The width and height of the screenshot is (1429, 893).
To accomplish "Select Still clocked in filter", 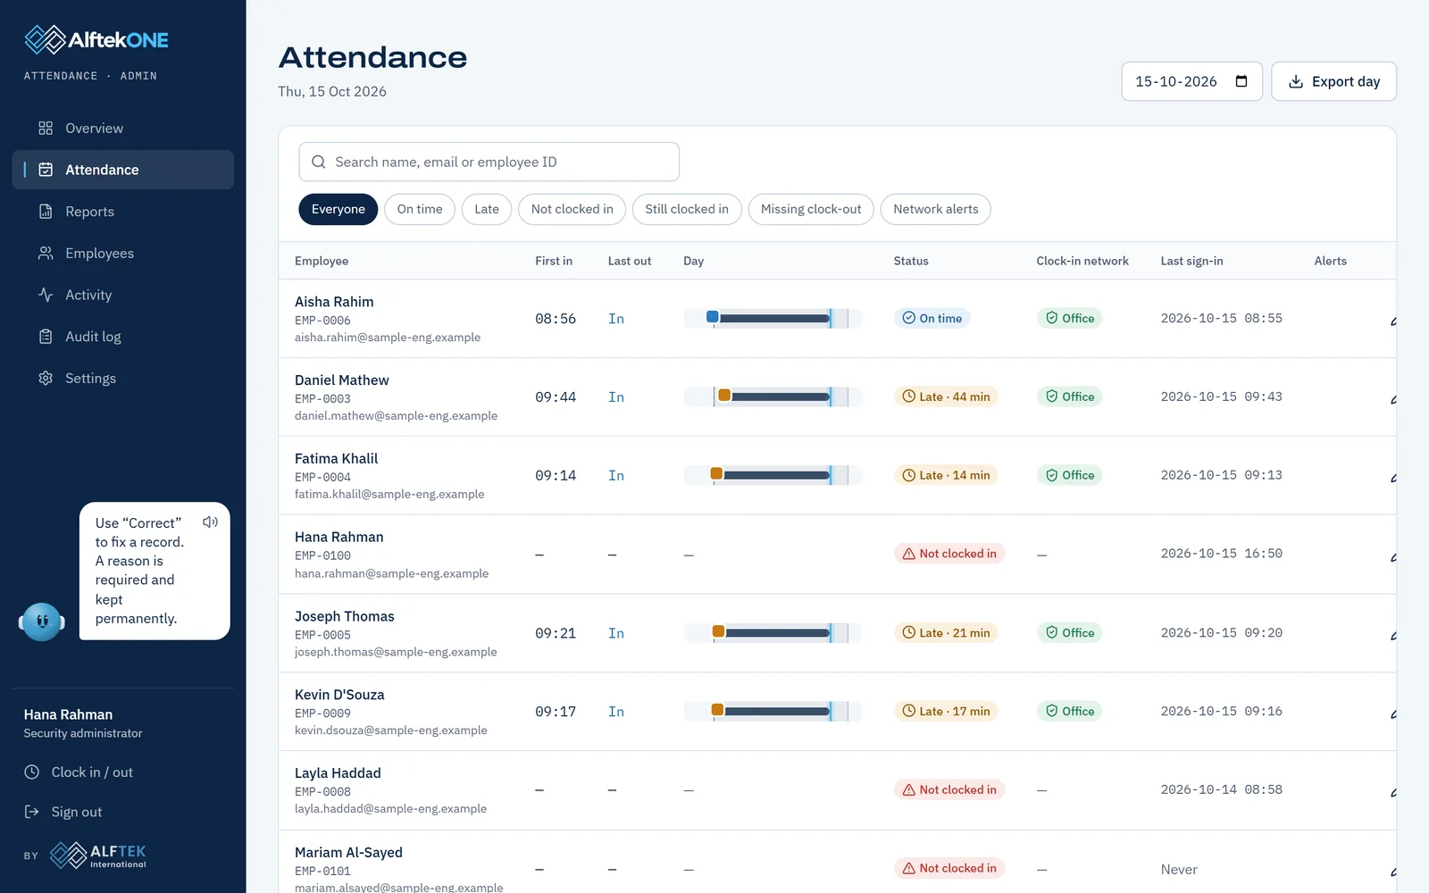I will tap(687, 209).
